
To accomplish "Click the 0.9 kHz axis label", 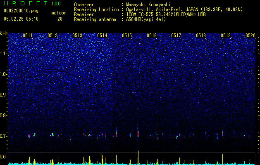I will 4,95.
